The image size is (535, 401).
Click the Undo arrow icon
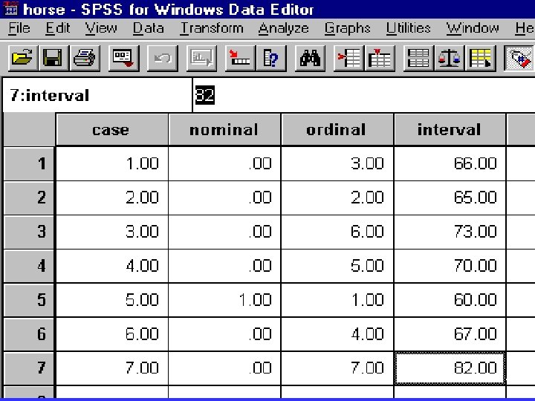pyautogui.click(x=163, y=58)
